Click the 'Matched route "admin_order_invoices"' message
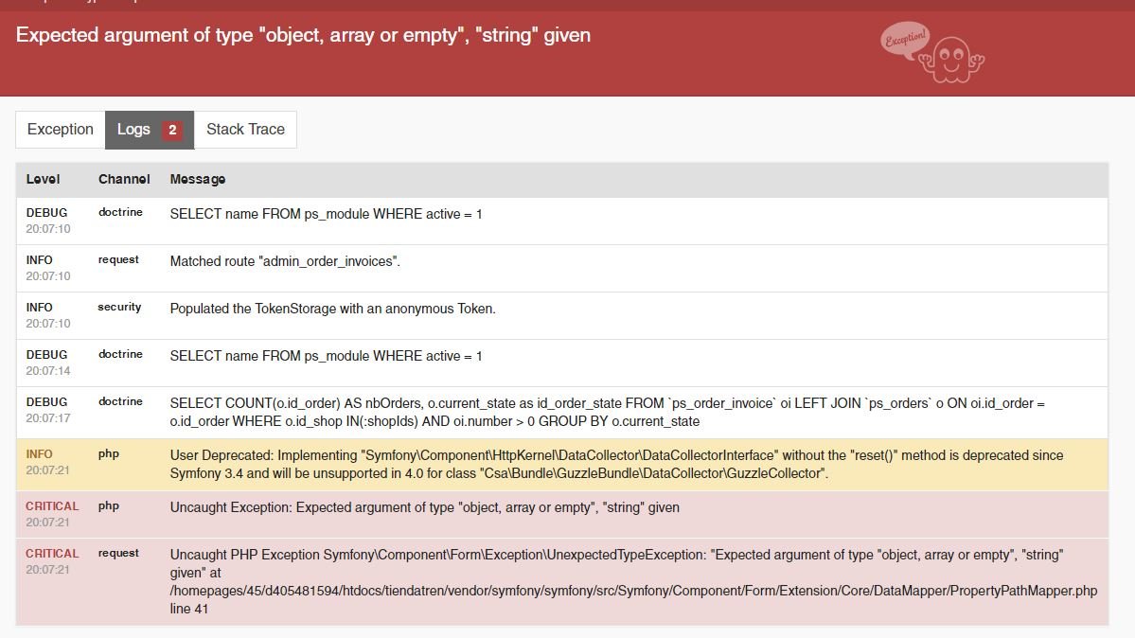The width and height of the screenshot is (1135, 638). [x=285, y=261]
